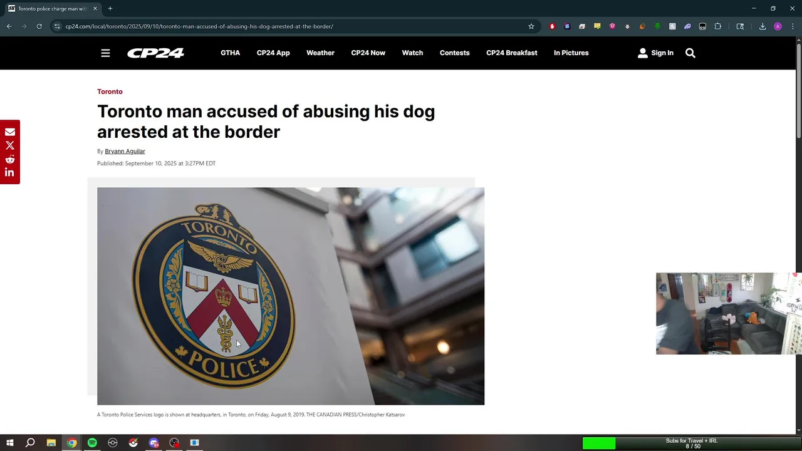The width and height of the screenshot is (802, 451).
Task: Open a new browser tab
Action: point(110,9)
